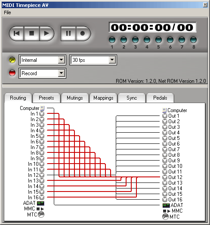Toggle indicator light number 8

pyautogui.click(x=193, y=40)
